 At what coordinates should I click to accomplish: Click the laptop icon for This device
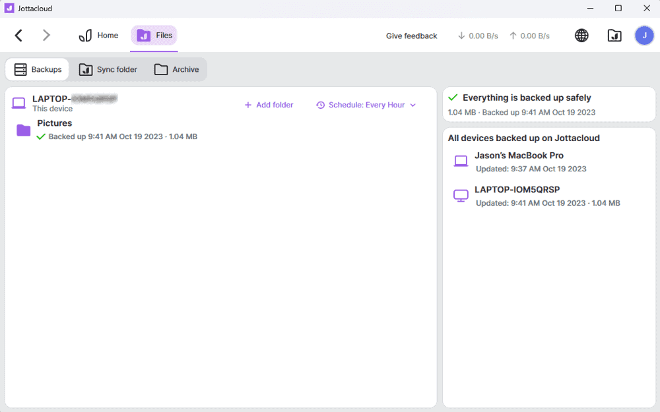[18, 103]
